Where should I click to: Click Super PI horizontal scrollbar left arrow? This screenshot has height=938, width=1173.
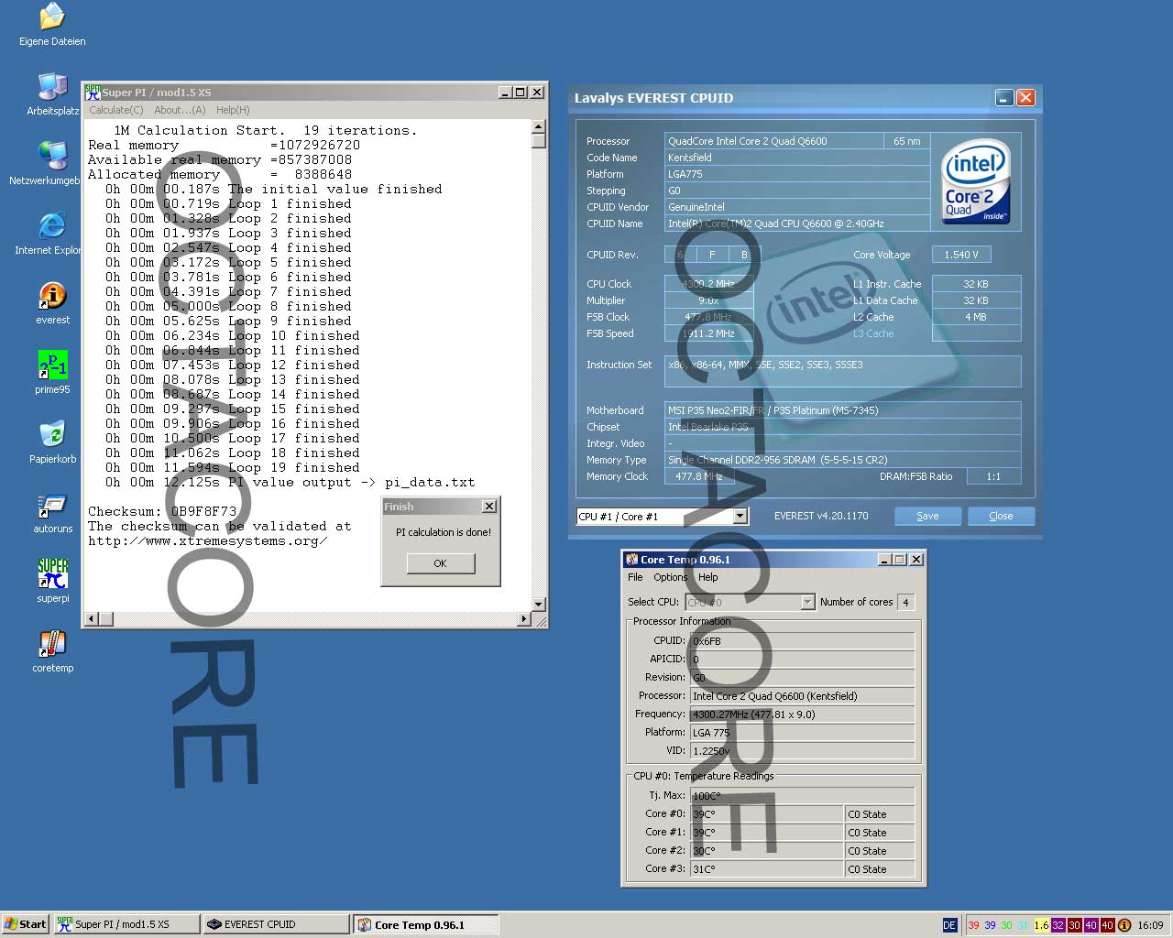91,619
